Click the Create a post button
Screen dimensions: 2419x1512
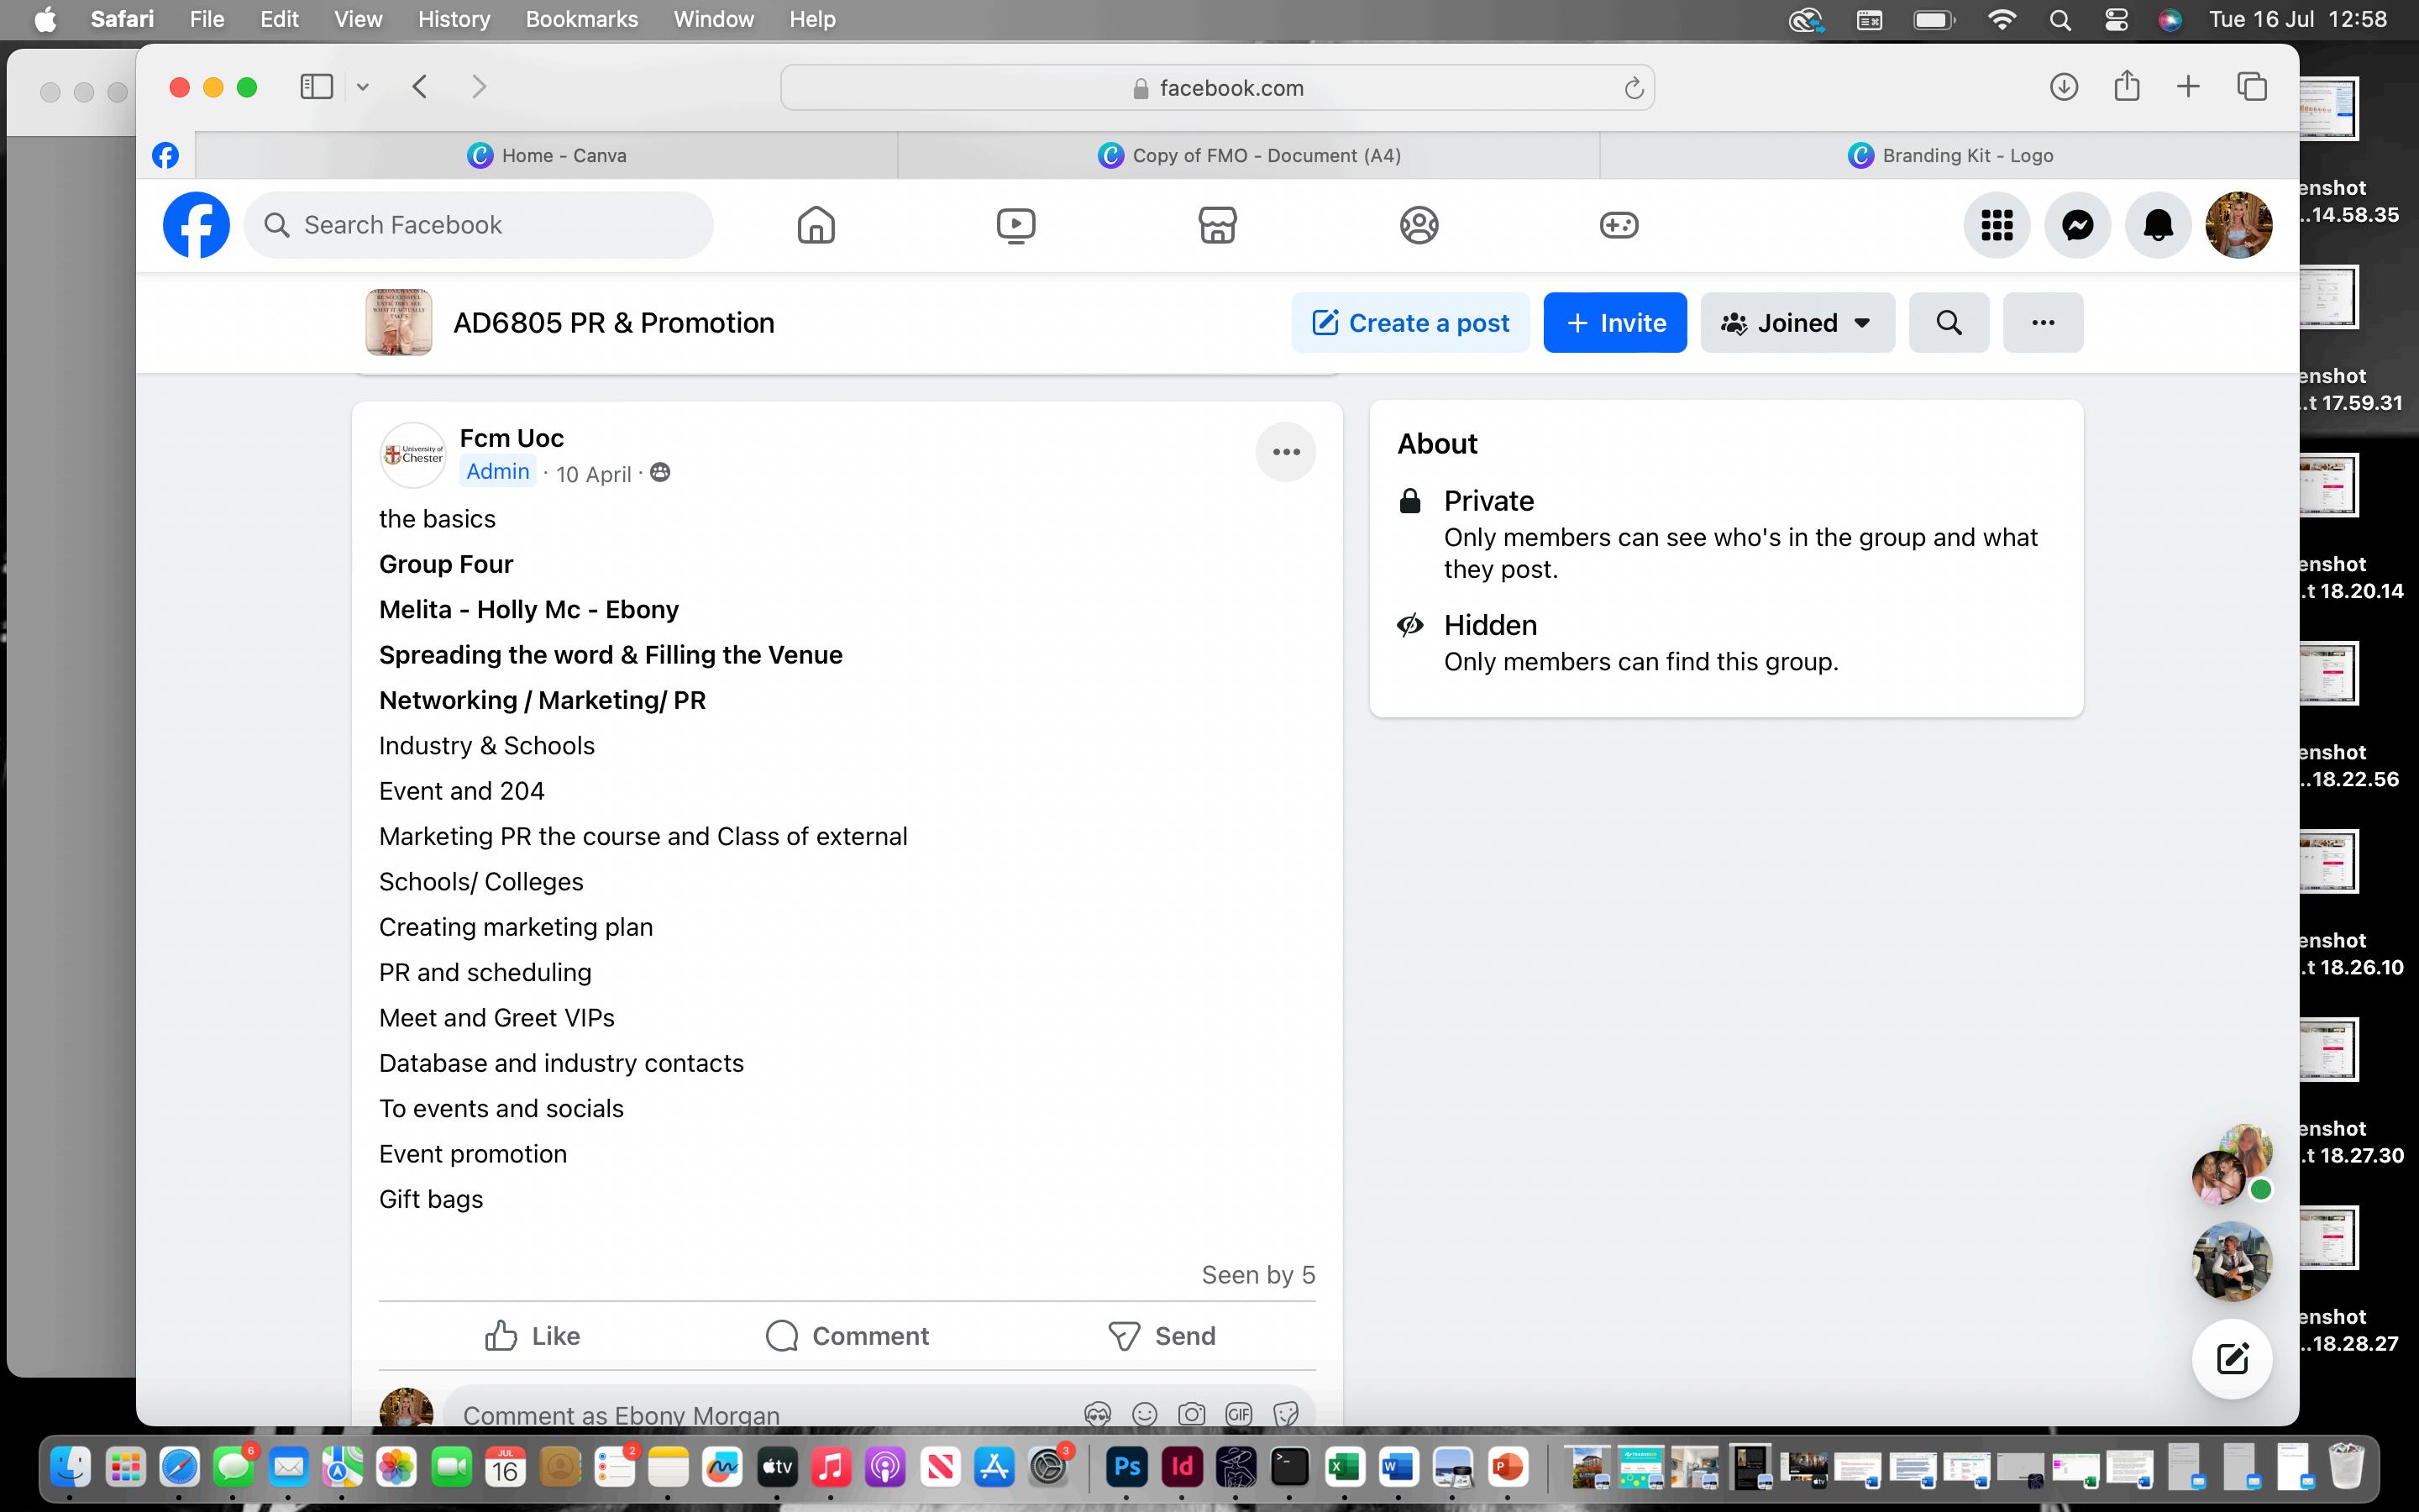tap(1409, 323)
